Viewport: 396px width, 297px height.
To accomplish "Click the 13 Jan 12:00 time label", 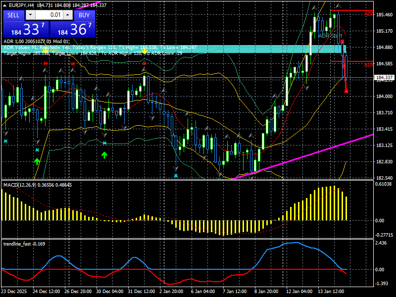I will click(331, 292).
